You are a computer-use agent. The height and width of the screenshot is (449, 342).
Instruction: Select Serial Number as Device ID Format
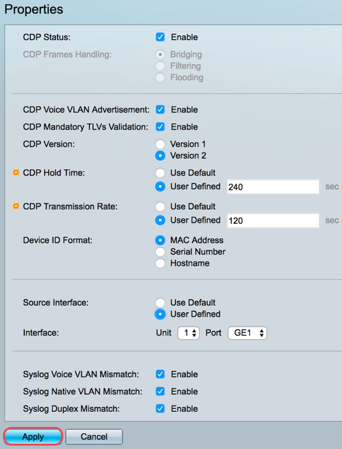pyautogui.click(x=160, y=252)
